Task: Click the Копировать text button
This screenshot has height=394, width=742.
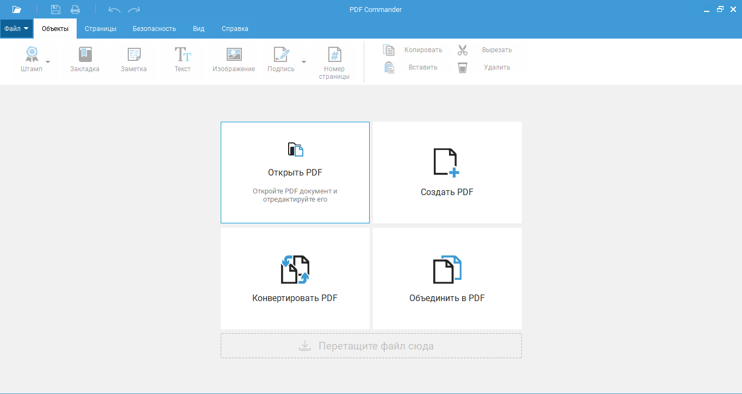Action: 423,50
